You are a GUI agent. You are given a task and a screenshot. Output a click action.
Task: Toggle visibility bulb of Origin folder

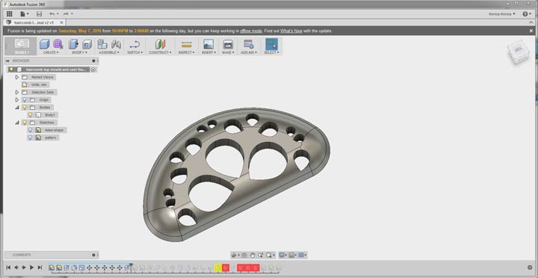tap(25, 100)
